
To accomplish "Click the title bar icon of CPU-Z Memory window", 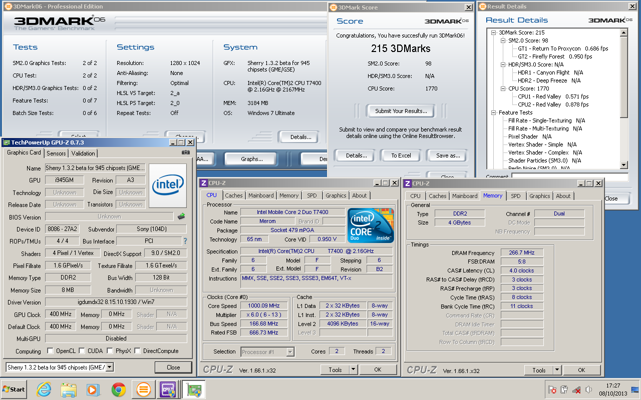I will coord(408,183).
